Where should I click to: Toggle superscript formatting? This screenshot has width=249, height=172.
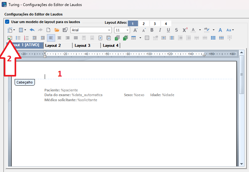coord(185,30)
